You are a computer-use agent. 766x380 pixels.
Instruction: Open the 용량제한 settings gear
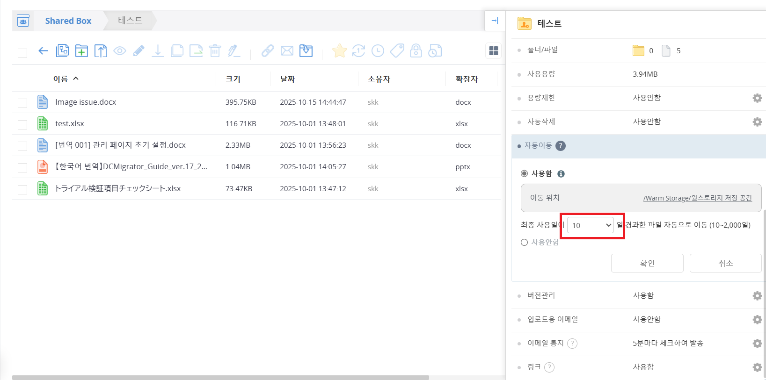pos(757,98)
